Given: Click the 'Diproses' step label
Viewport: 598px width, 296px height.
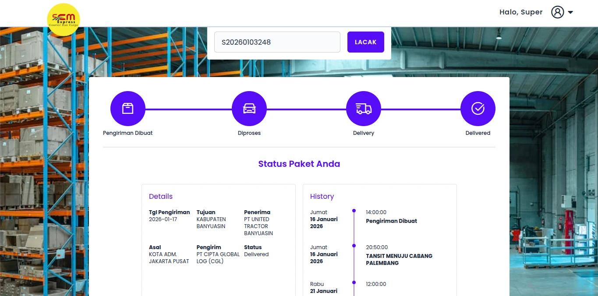Looking at the screenshot, I should click(x=249, y=133).
